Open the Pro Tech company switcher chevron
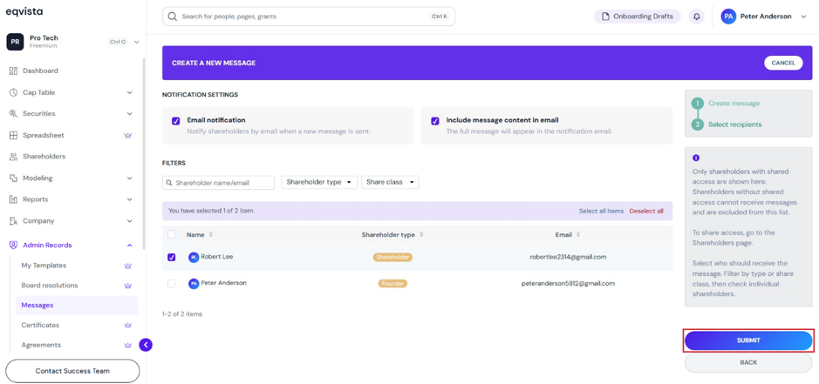Viewport: 819px width, 384px height. [136, 42]
